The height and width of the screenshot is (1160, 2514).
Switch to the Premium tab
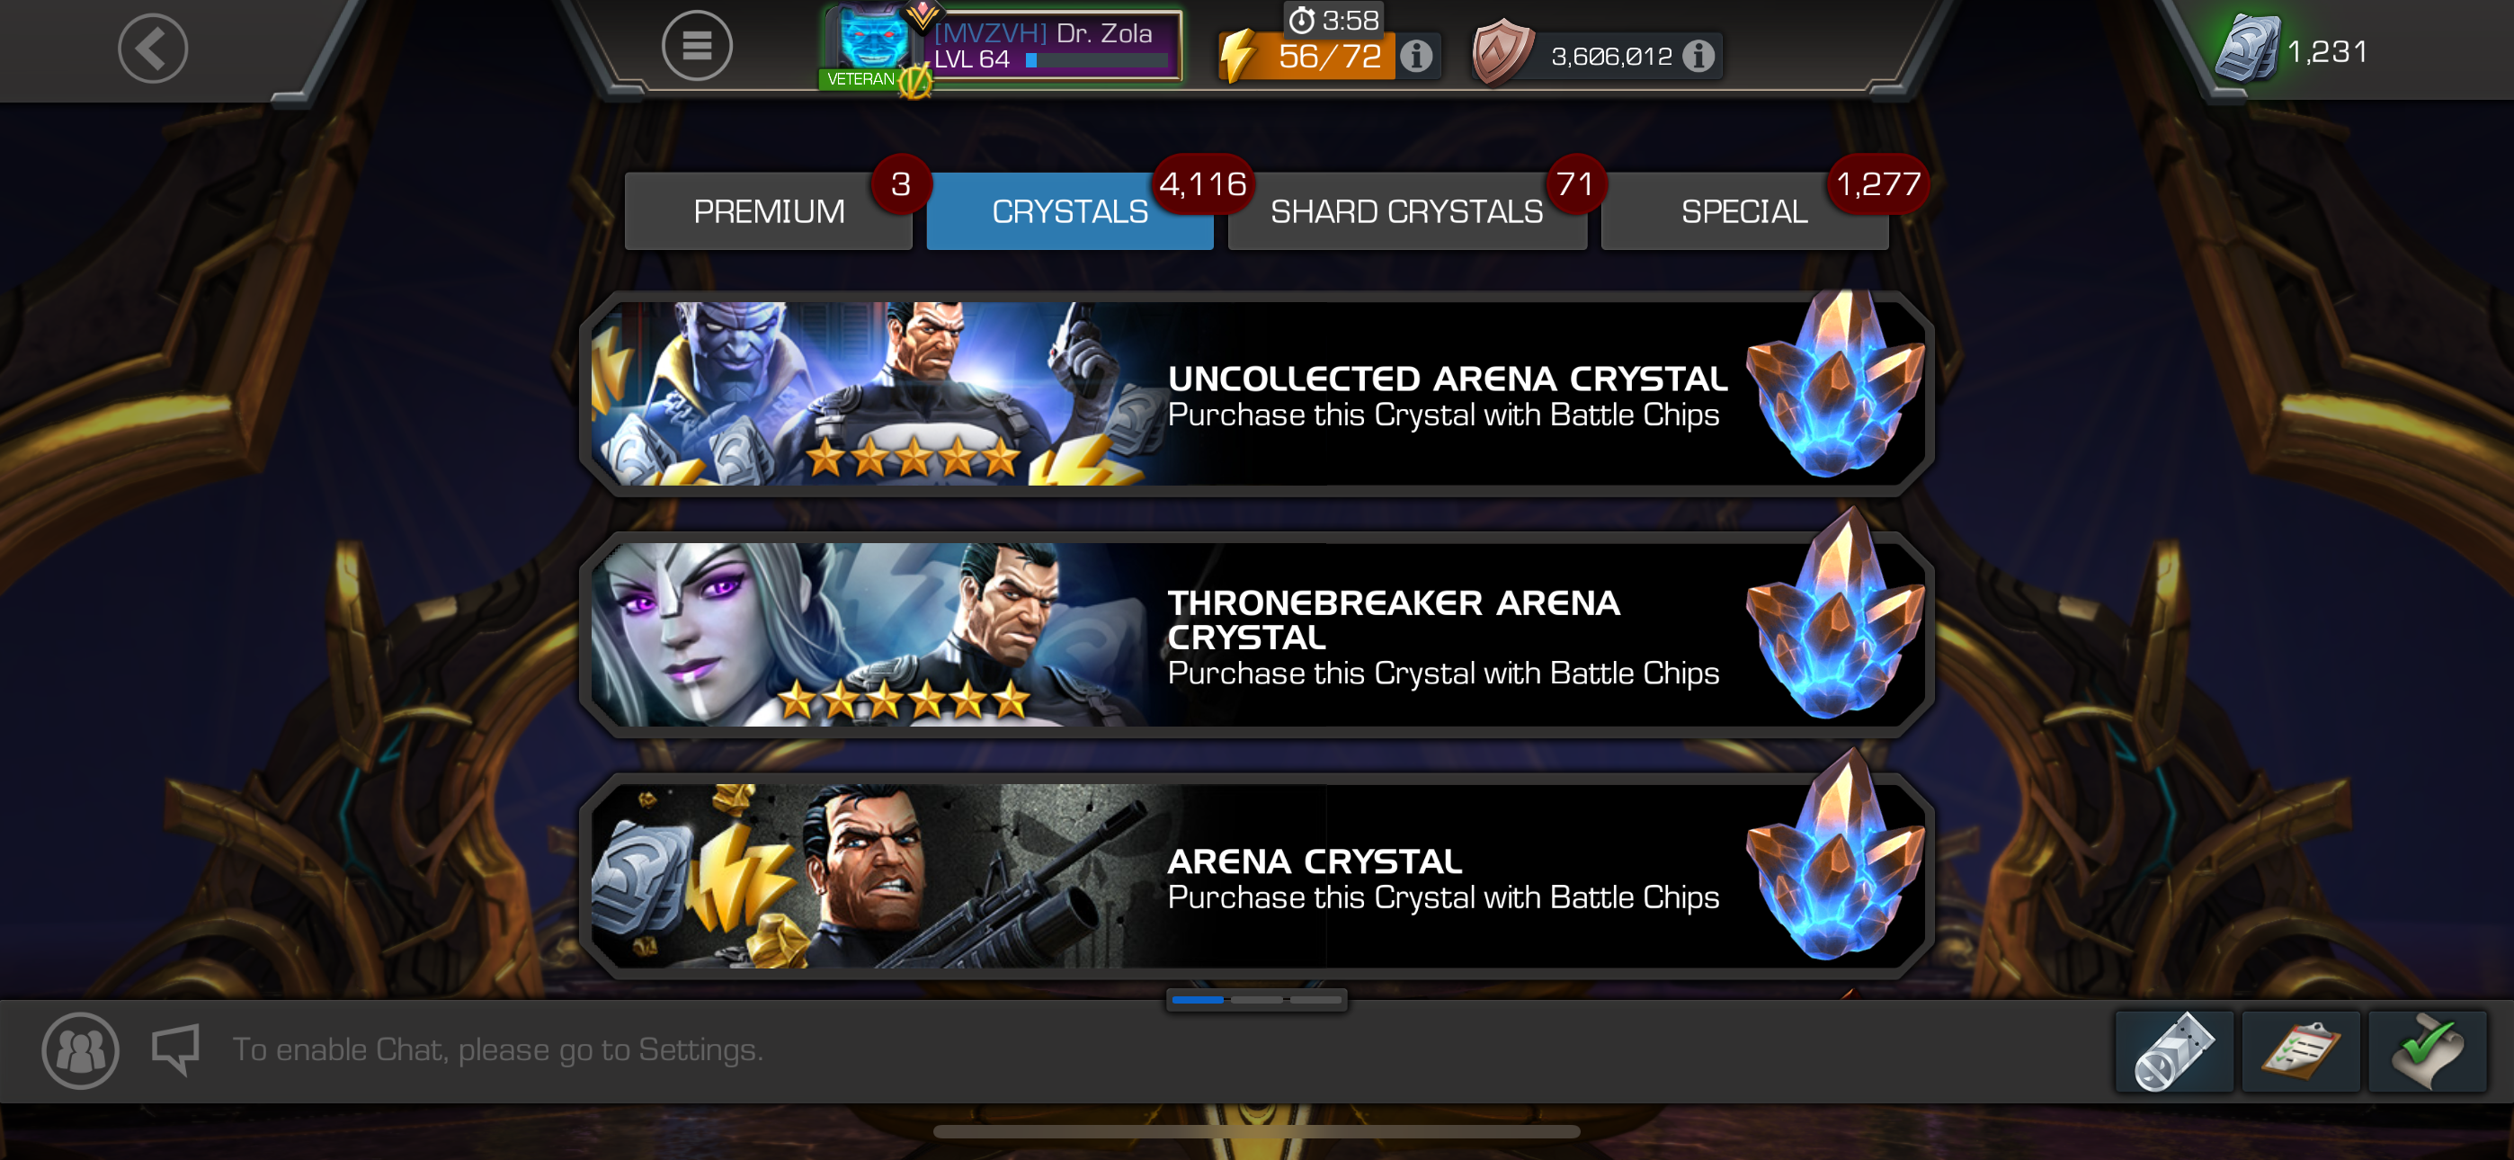pyautogui.click(x=768, y=211)
